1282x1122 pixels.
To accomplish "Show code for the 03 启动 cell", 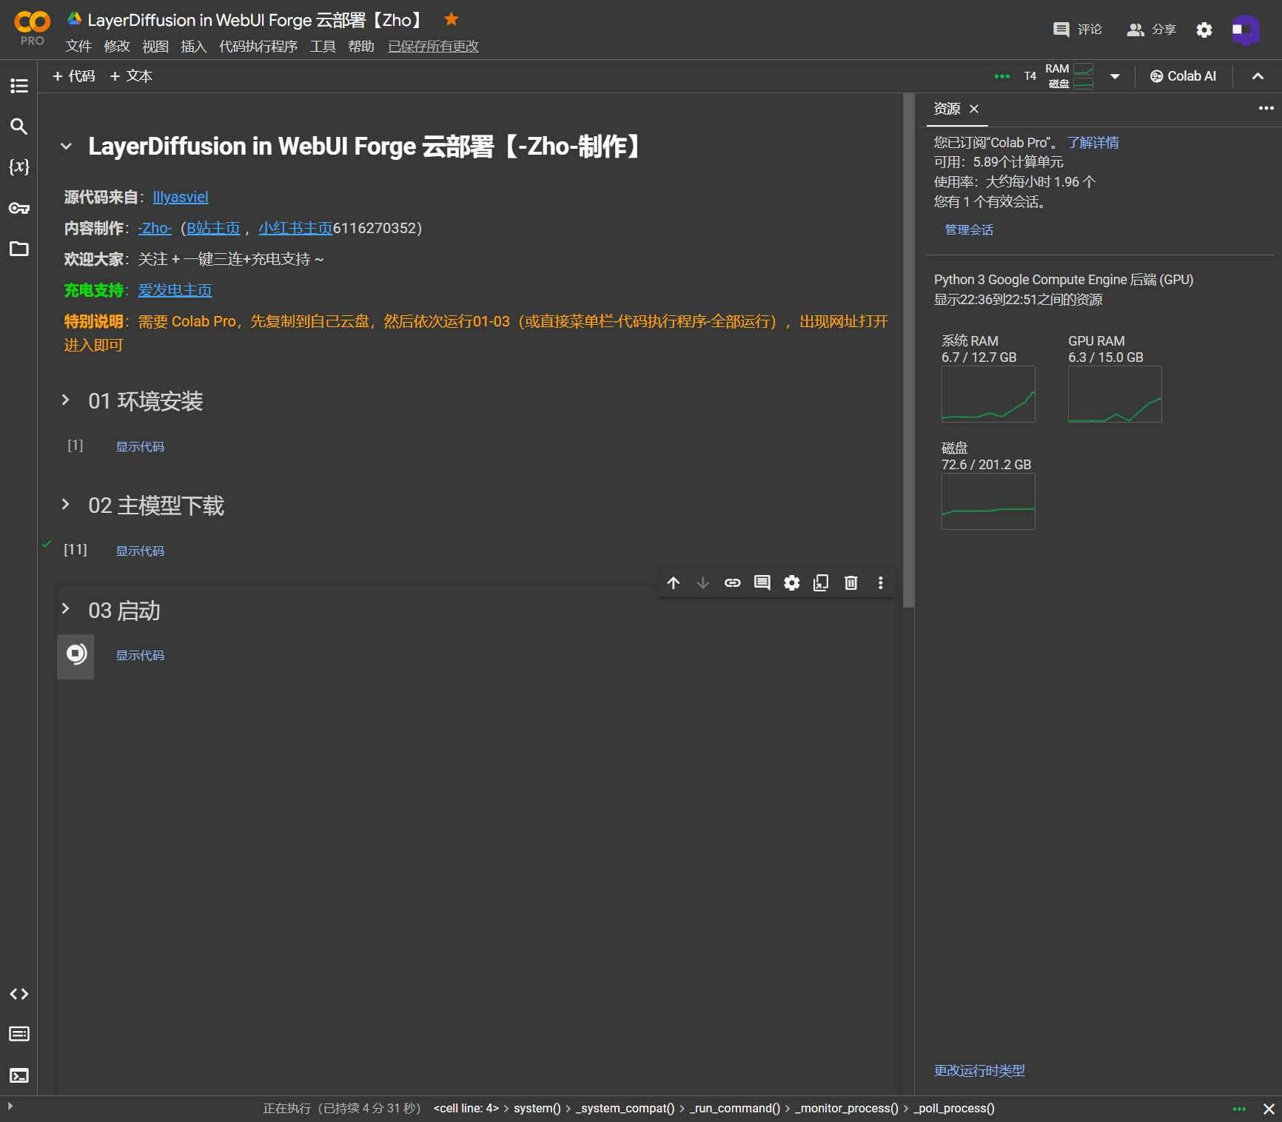I will tap(140, 655).
